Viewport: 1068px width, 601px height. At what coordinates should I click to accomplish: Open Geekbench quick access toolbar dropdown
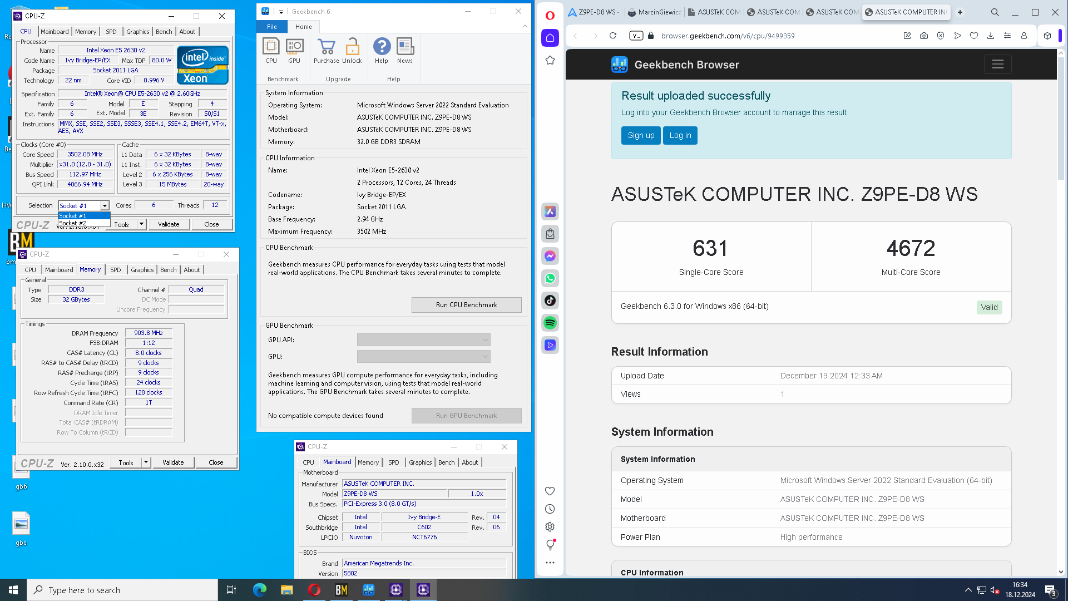pos(281,12)
